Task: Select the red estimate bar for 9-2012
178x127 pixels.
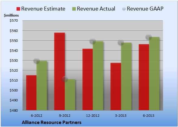Action: (x=59, y=71)
